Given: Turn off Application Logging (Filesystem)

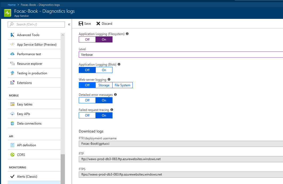Looking at the screenshot, I should [87, 40].
